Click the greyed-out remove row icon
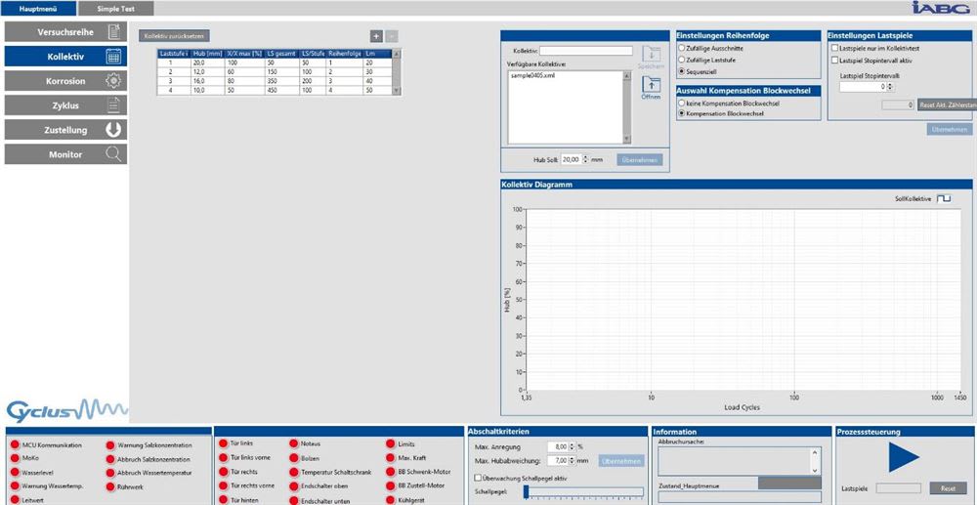 pyautogui.click(x=392, y=36)
